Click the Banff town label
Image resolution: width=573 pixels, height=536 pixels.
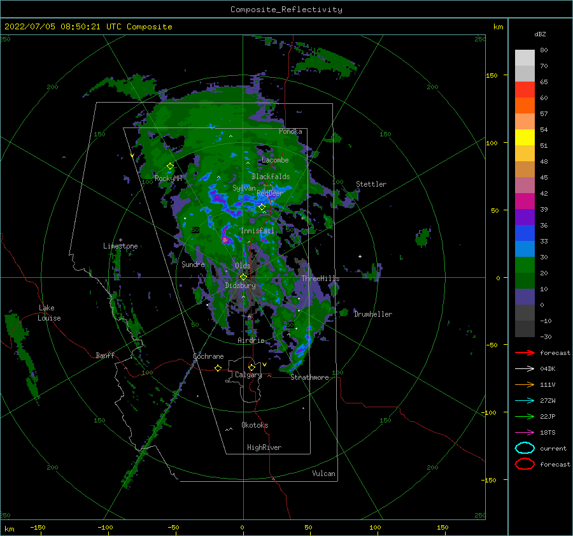pos(105,355)
